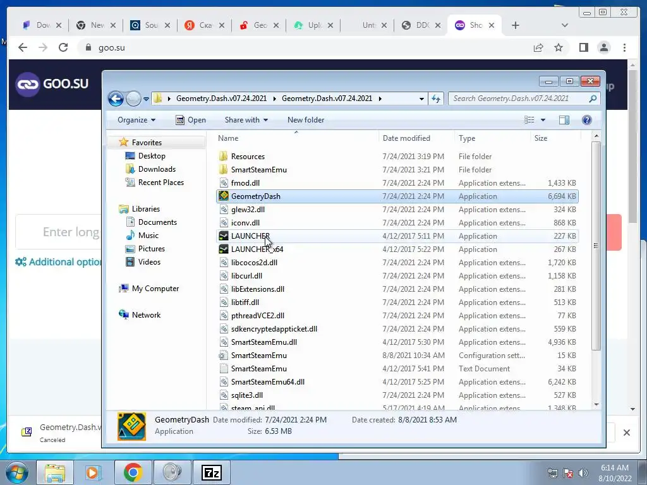The width and height of the screenshot is (647, 485).
Task: Open recent locations dropdown beside Forward arrow
Action: (x=146, y=99)
